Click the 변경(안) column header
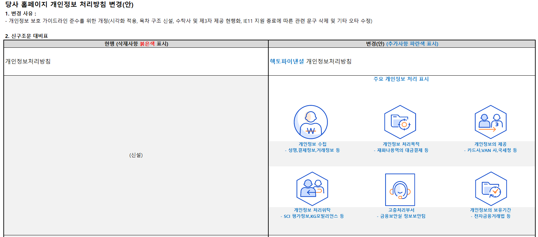Screen dimensions: 538x237 coord(402,44)
